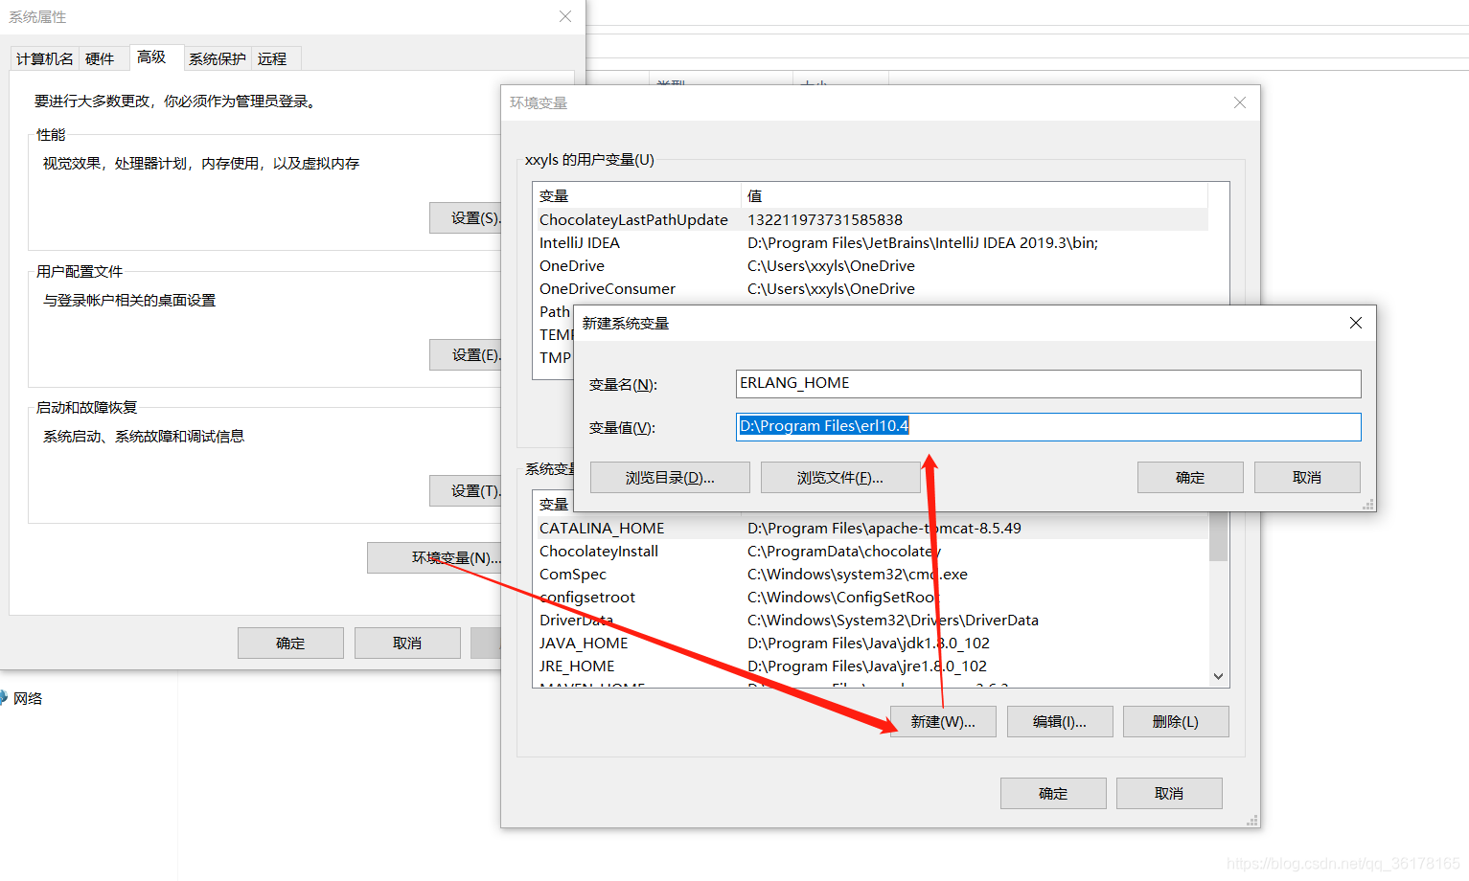Close the 系统属性 window
The width and height of the screenshot is (1469, 881).
(565, 16)
